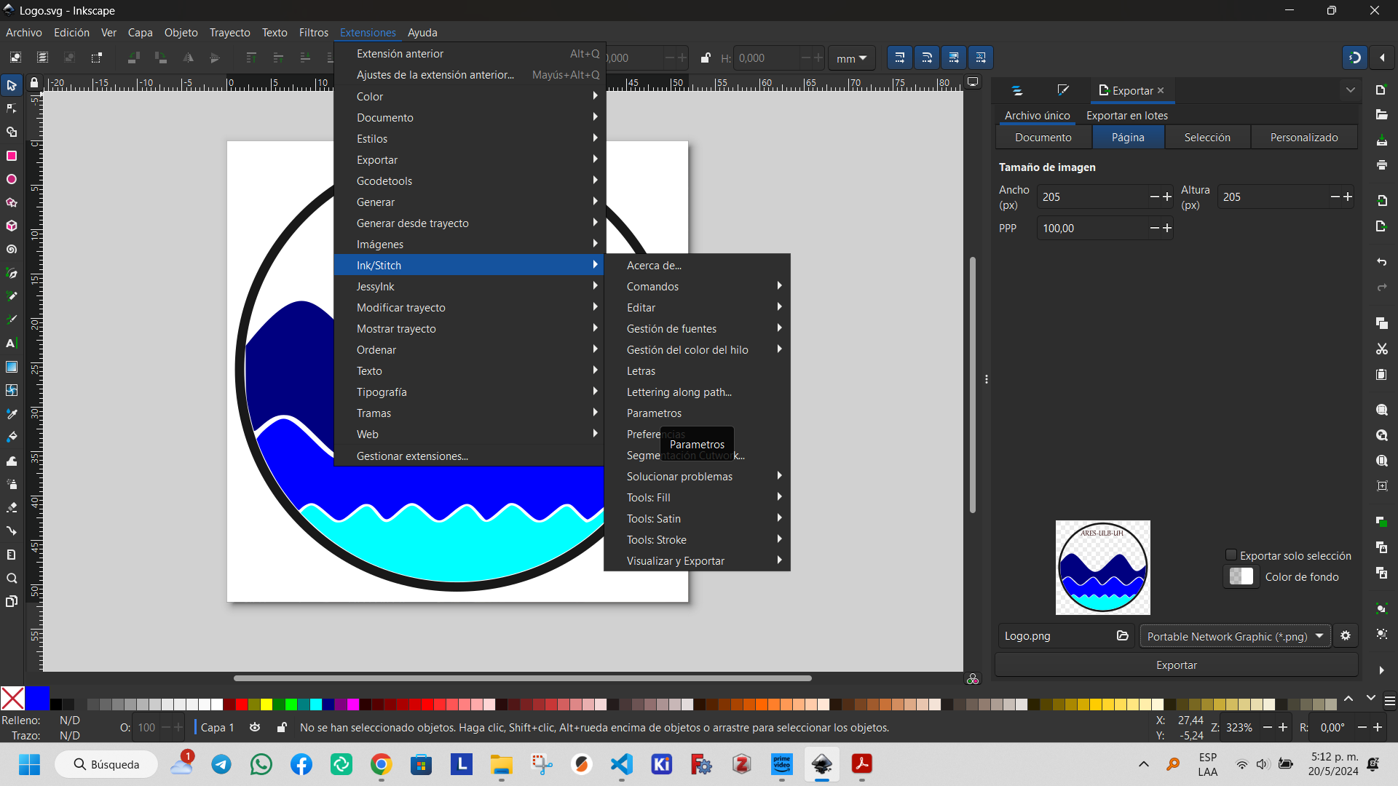Open the Archivo menu
This screenshot has height=786, width=1398.
coord(24,32)
